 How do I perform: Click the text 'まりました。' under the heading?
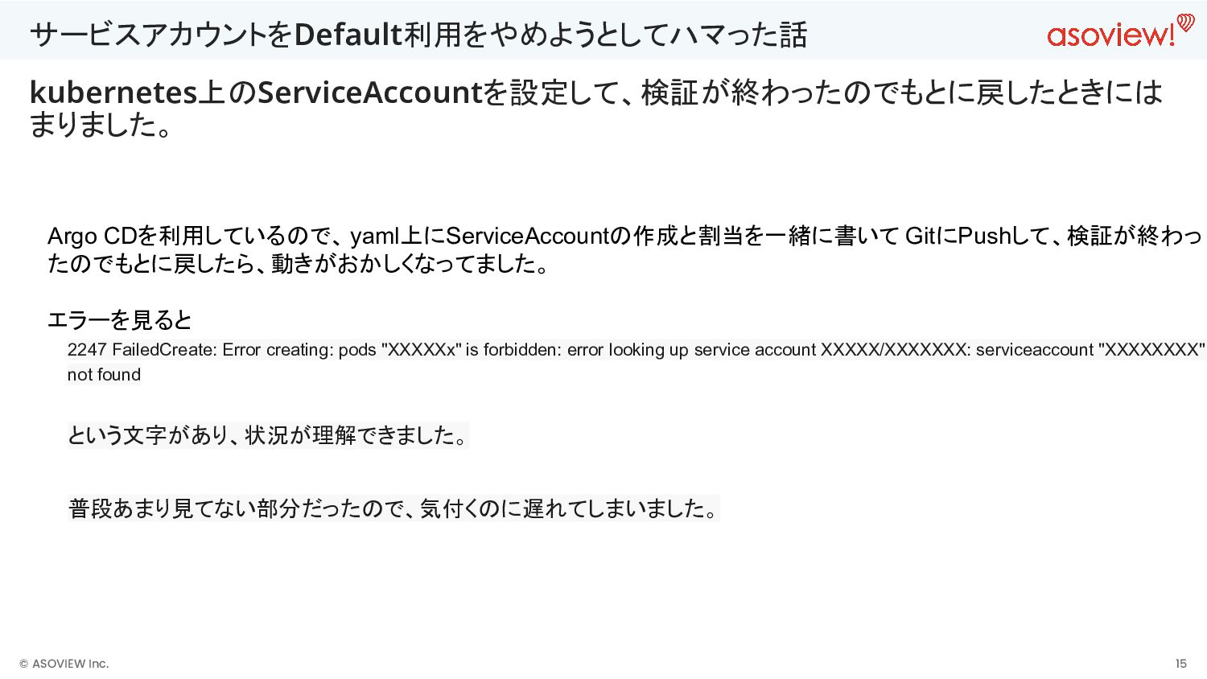pyautogui.click(x=101, y=126)
